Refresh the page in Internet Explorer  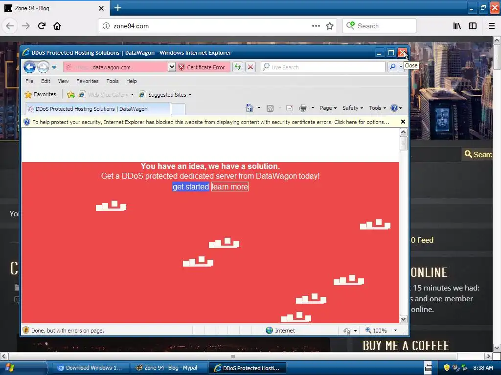[237, 67]
